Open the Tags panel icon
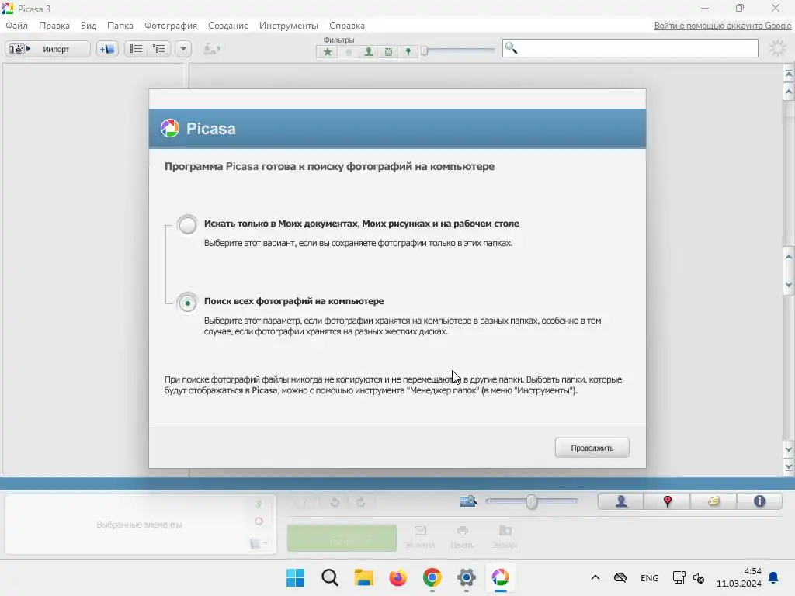Screen dimensions: 795x596 (x=713, y=501)
